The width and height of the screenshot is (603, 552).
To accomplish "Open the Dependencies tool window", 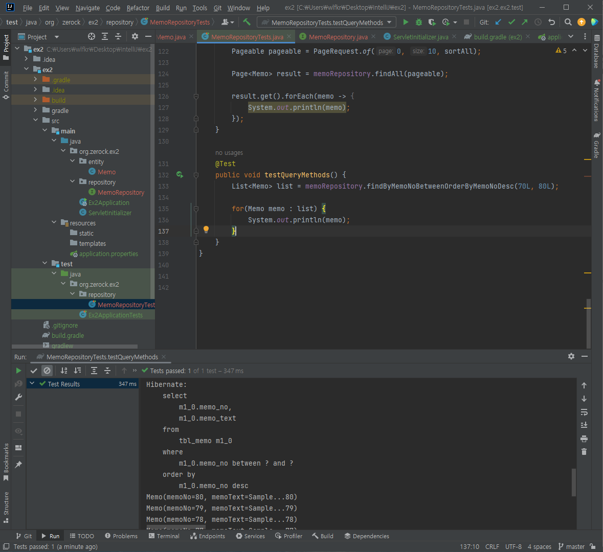I will click(x=367, y=536).
